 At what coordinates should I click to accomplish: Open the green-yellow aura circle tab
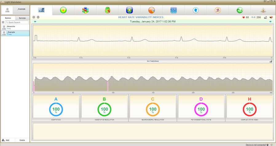(x=63, y=10)
